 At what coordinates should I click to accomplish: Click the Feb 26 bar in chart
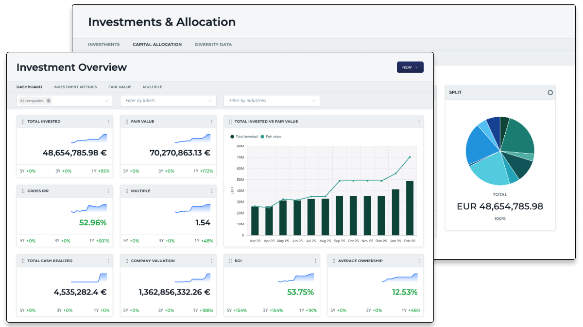[410, 207]
